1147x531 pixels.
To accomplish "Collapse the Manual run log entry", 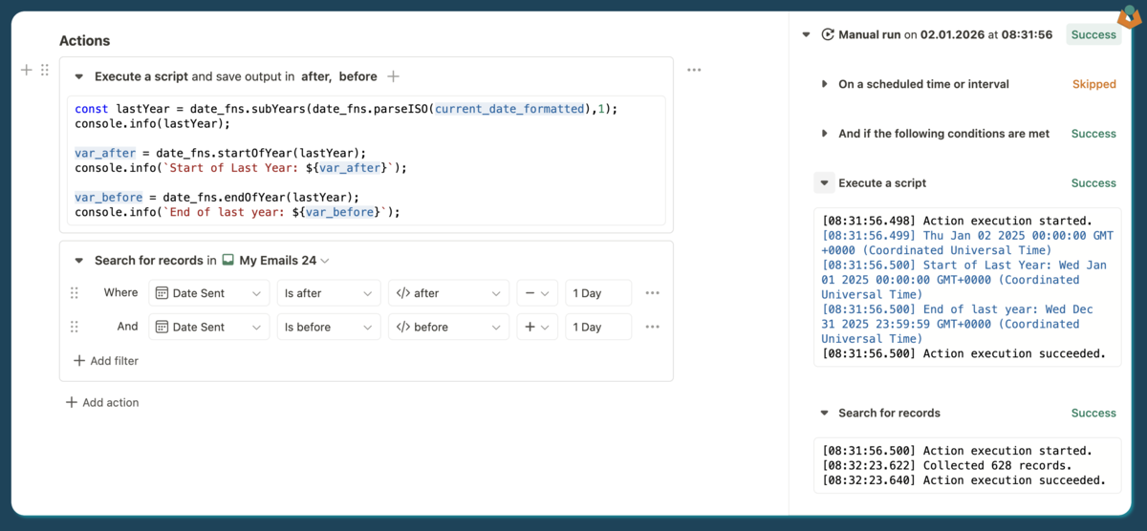I will (806, 34).
